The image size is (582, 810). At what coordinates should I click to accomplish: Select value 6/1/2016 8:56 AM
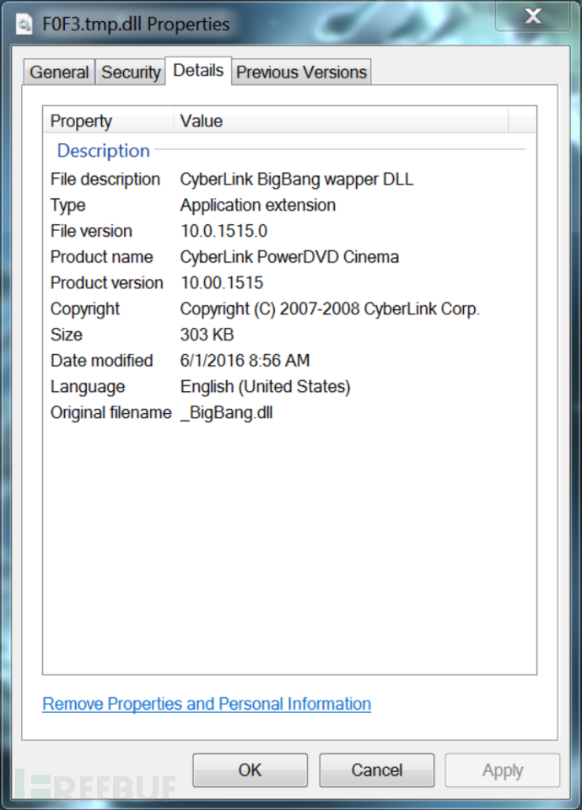click(245, 360)
